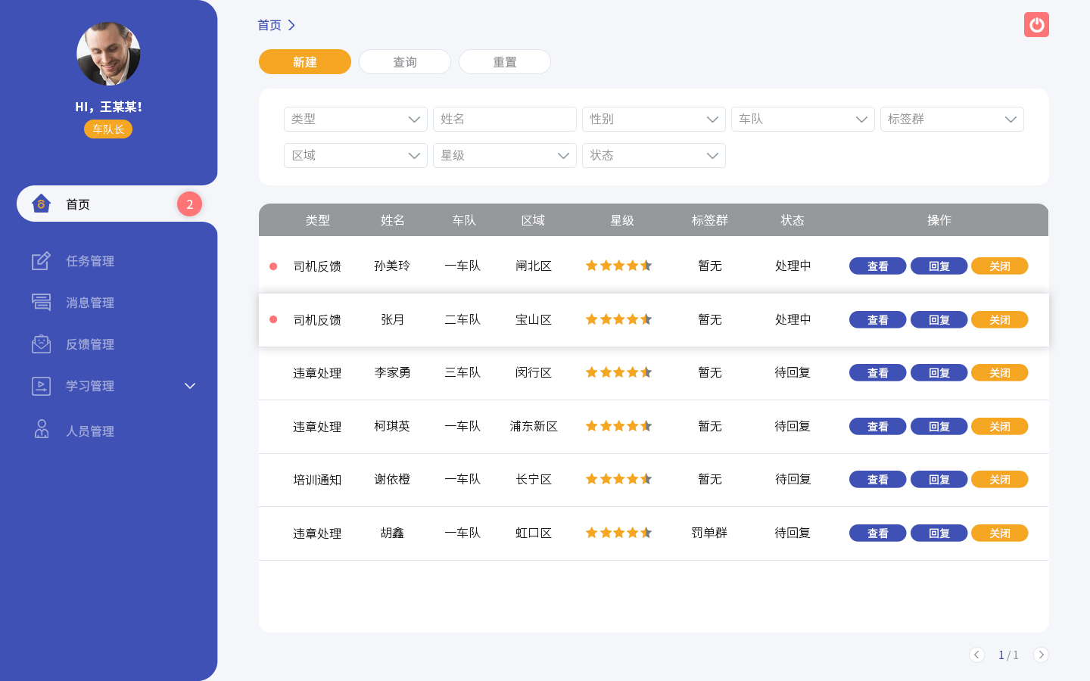Screen dimensions: 1090x681
Task: Click the breadcrumb chevron after 首页
Action: [291, 25]
